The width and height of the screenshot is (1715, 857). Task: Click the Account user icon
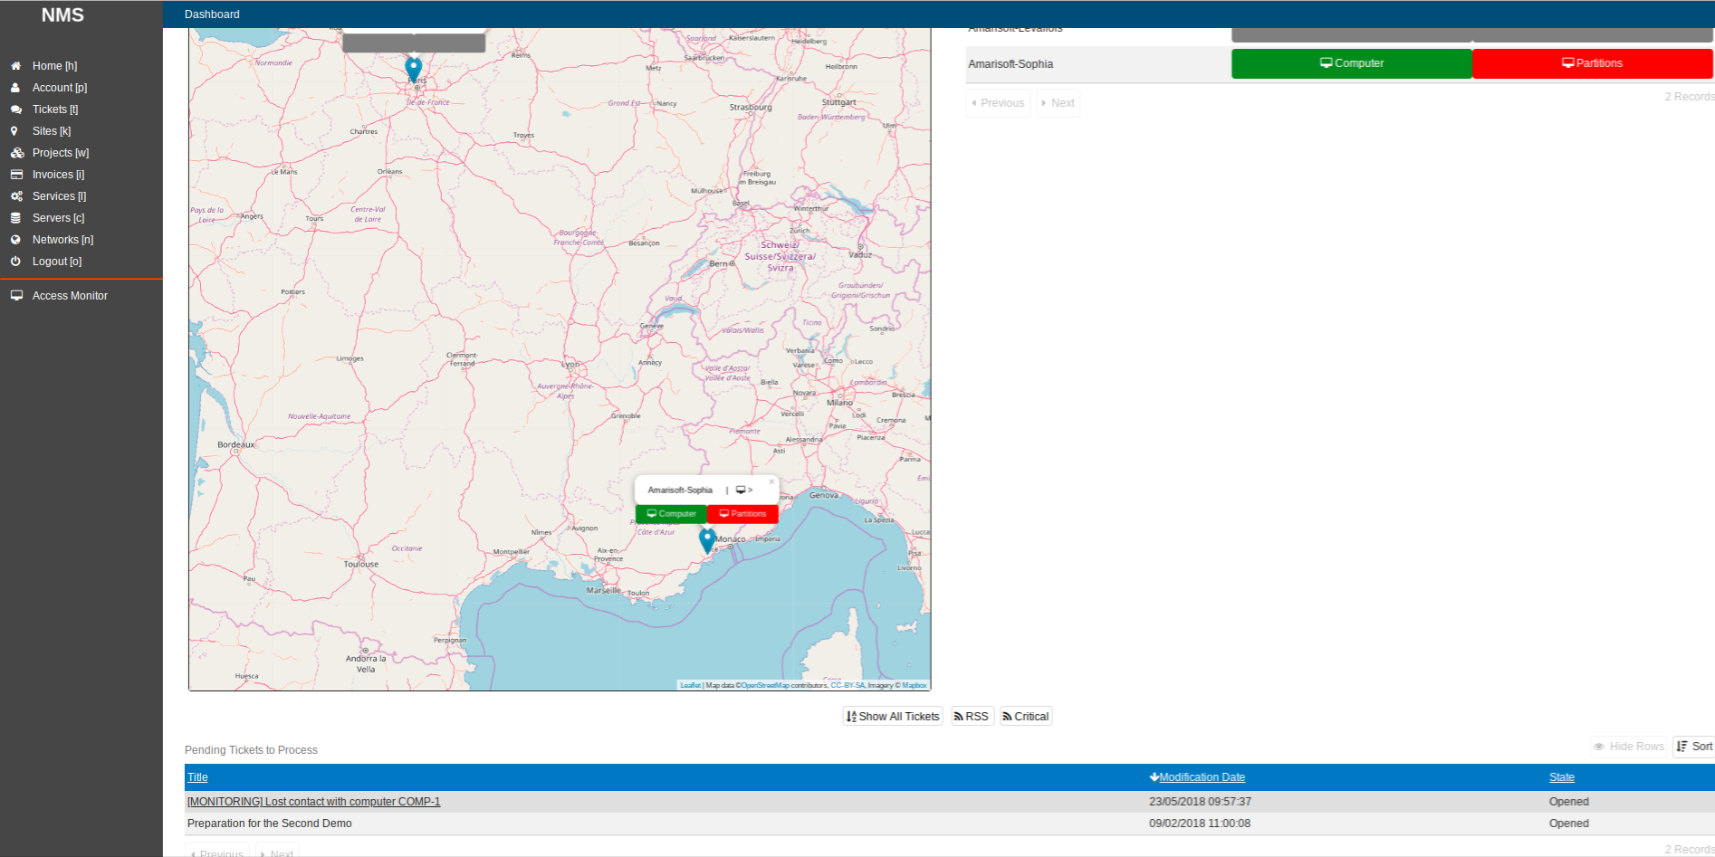coord(15,88)
